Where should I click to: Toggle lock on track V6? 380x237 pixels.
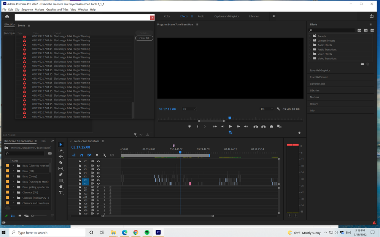80,165
